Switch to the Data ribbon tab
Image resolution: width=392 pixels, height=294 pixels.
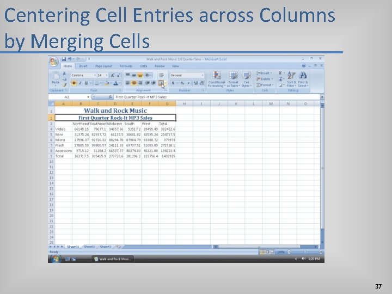[x=144, y=66]
